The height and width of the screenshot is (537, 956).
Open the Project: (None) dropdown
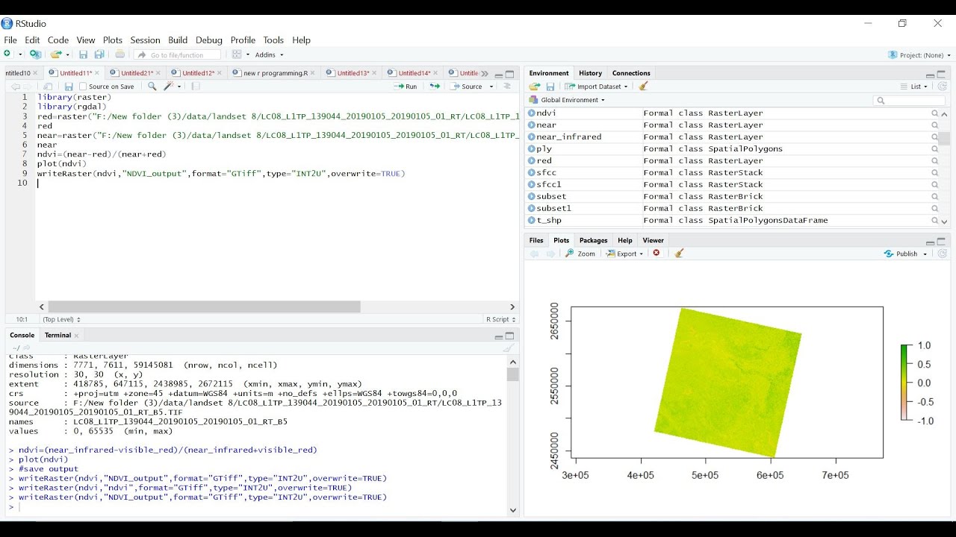click(919, 55)
